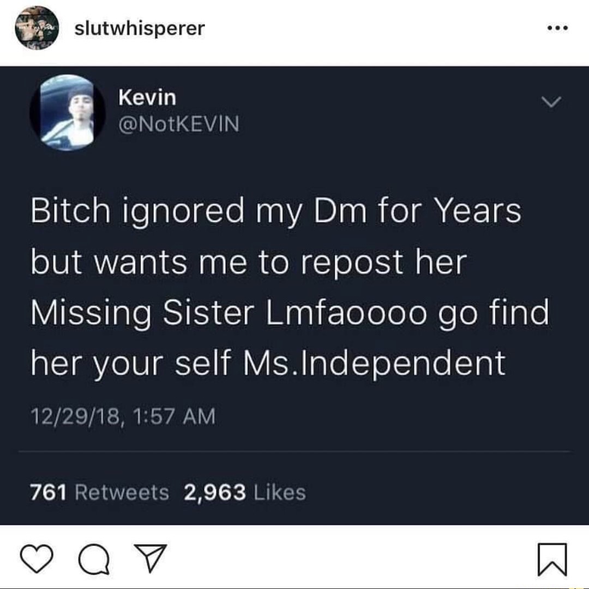589x589 pixels.
Task: Share the post using the paper plane icon
Action: pyautogui.click(x=151, y=558)
